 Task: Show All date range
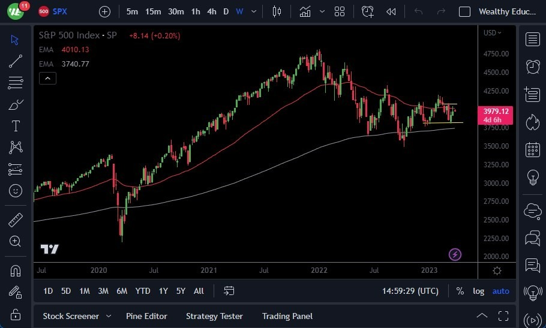pyautogui.click(x=199, y=291)
